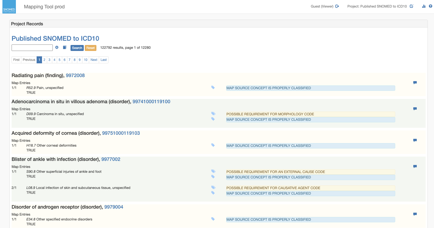Click POSSIBLE REQUIREMENT FOR MORPHOLOGY CODE advice

[x=310, y=114]
